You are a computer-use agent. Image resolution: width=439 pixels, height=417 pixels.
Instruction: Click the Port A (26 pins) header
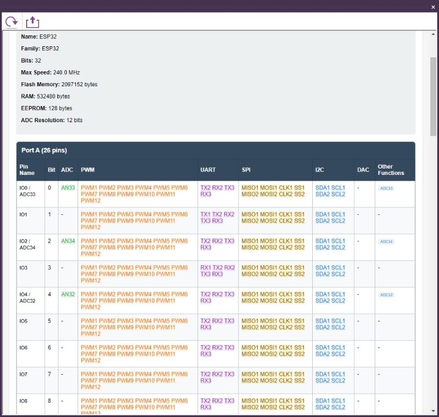pos(44,151)
